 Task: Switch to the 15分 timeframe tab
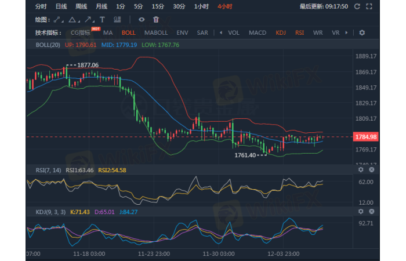[157, 6]
